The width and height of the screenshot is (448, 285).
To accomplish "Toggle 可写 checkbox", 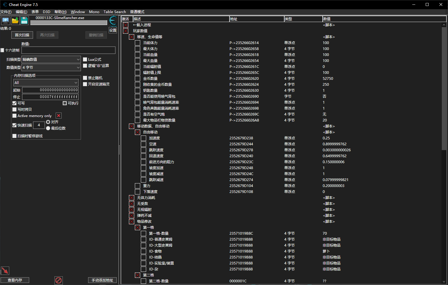I will click(x=14, y=103).
